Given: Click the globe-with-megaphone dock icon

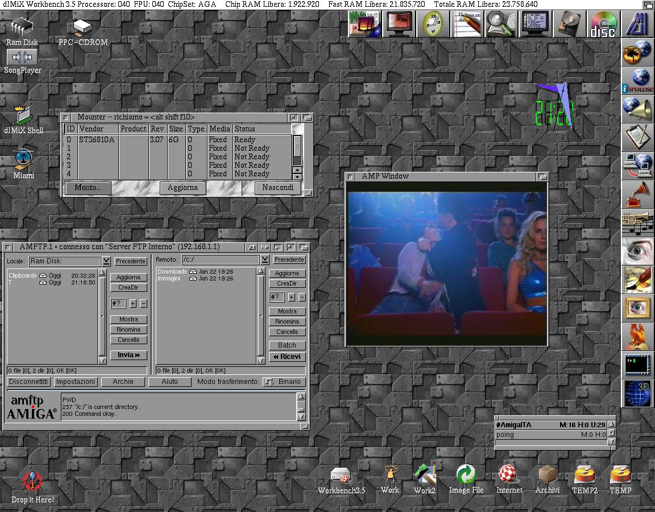Looking at the screenshot, I should [x=638, y=109].
